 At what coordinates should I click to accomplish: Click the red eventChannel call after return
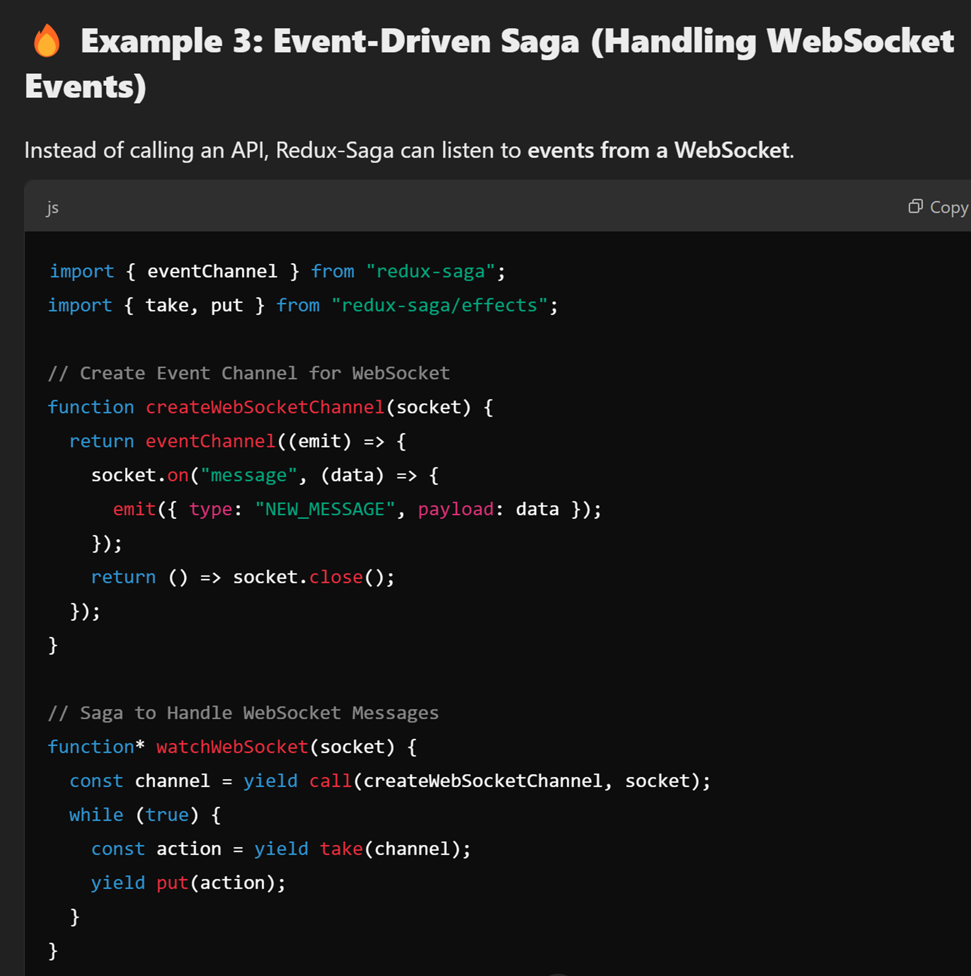[x=210, y=442]
